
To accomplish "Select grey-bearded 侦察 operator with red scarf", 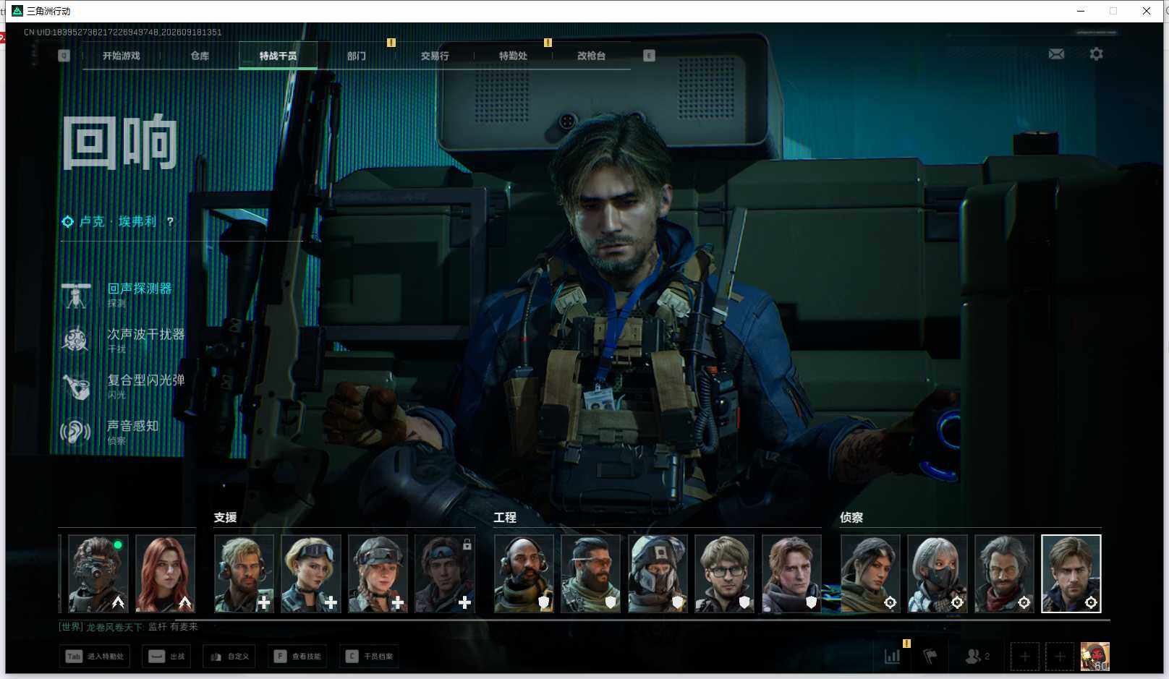I will pos(1004,573).
